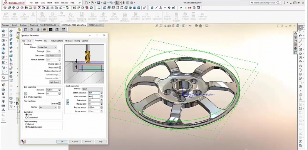Enable the Wedge machining checkbox
This screenshot has width=308, height=150.
coord(25,97)
